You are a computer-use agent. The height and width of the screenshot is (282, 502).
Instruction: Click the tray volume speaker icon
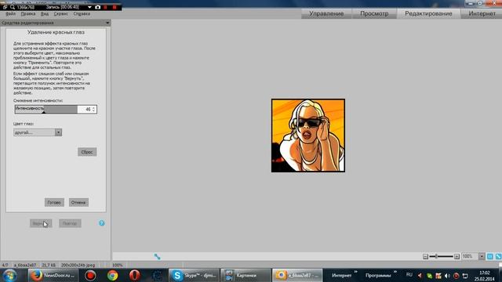447,276
